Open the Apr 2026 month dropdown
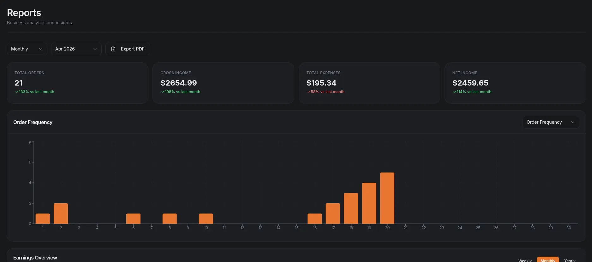 coord(76,49)
